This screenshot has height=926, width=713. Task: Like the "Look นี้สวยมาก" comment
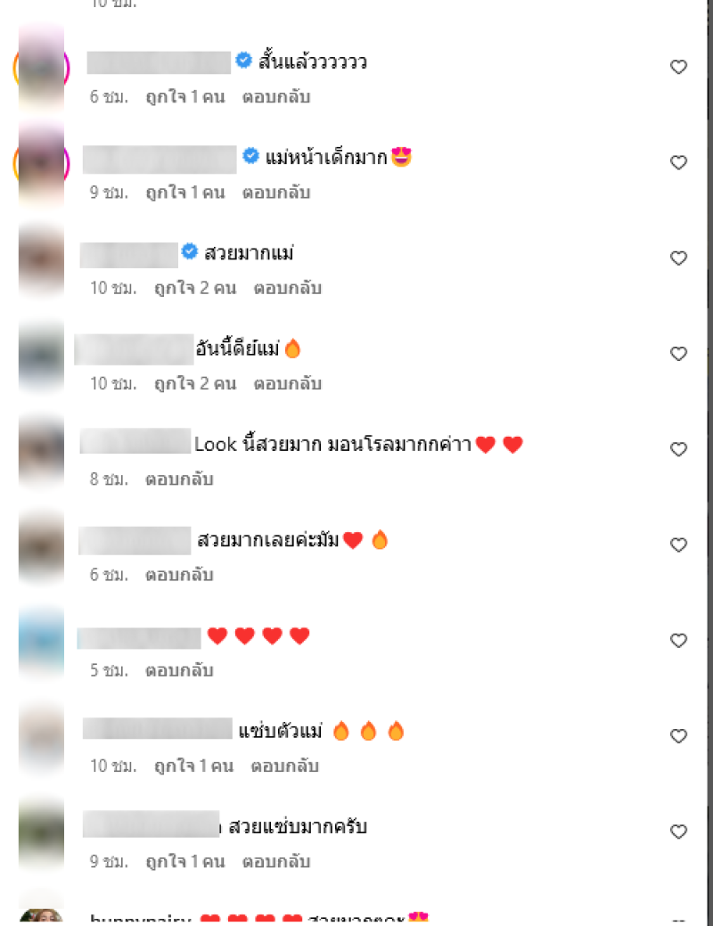coord(678,449)
